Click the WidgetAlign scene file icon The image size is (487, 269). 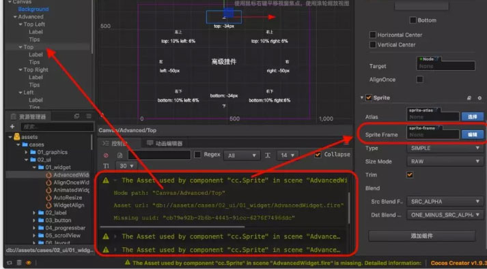coord(48,205)
